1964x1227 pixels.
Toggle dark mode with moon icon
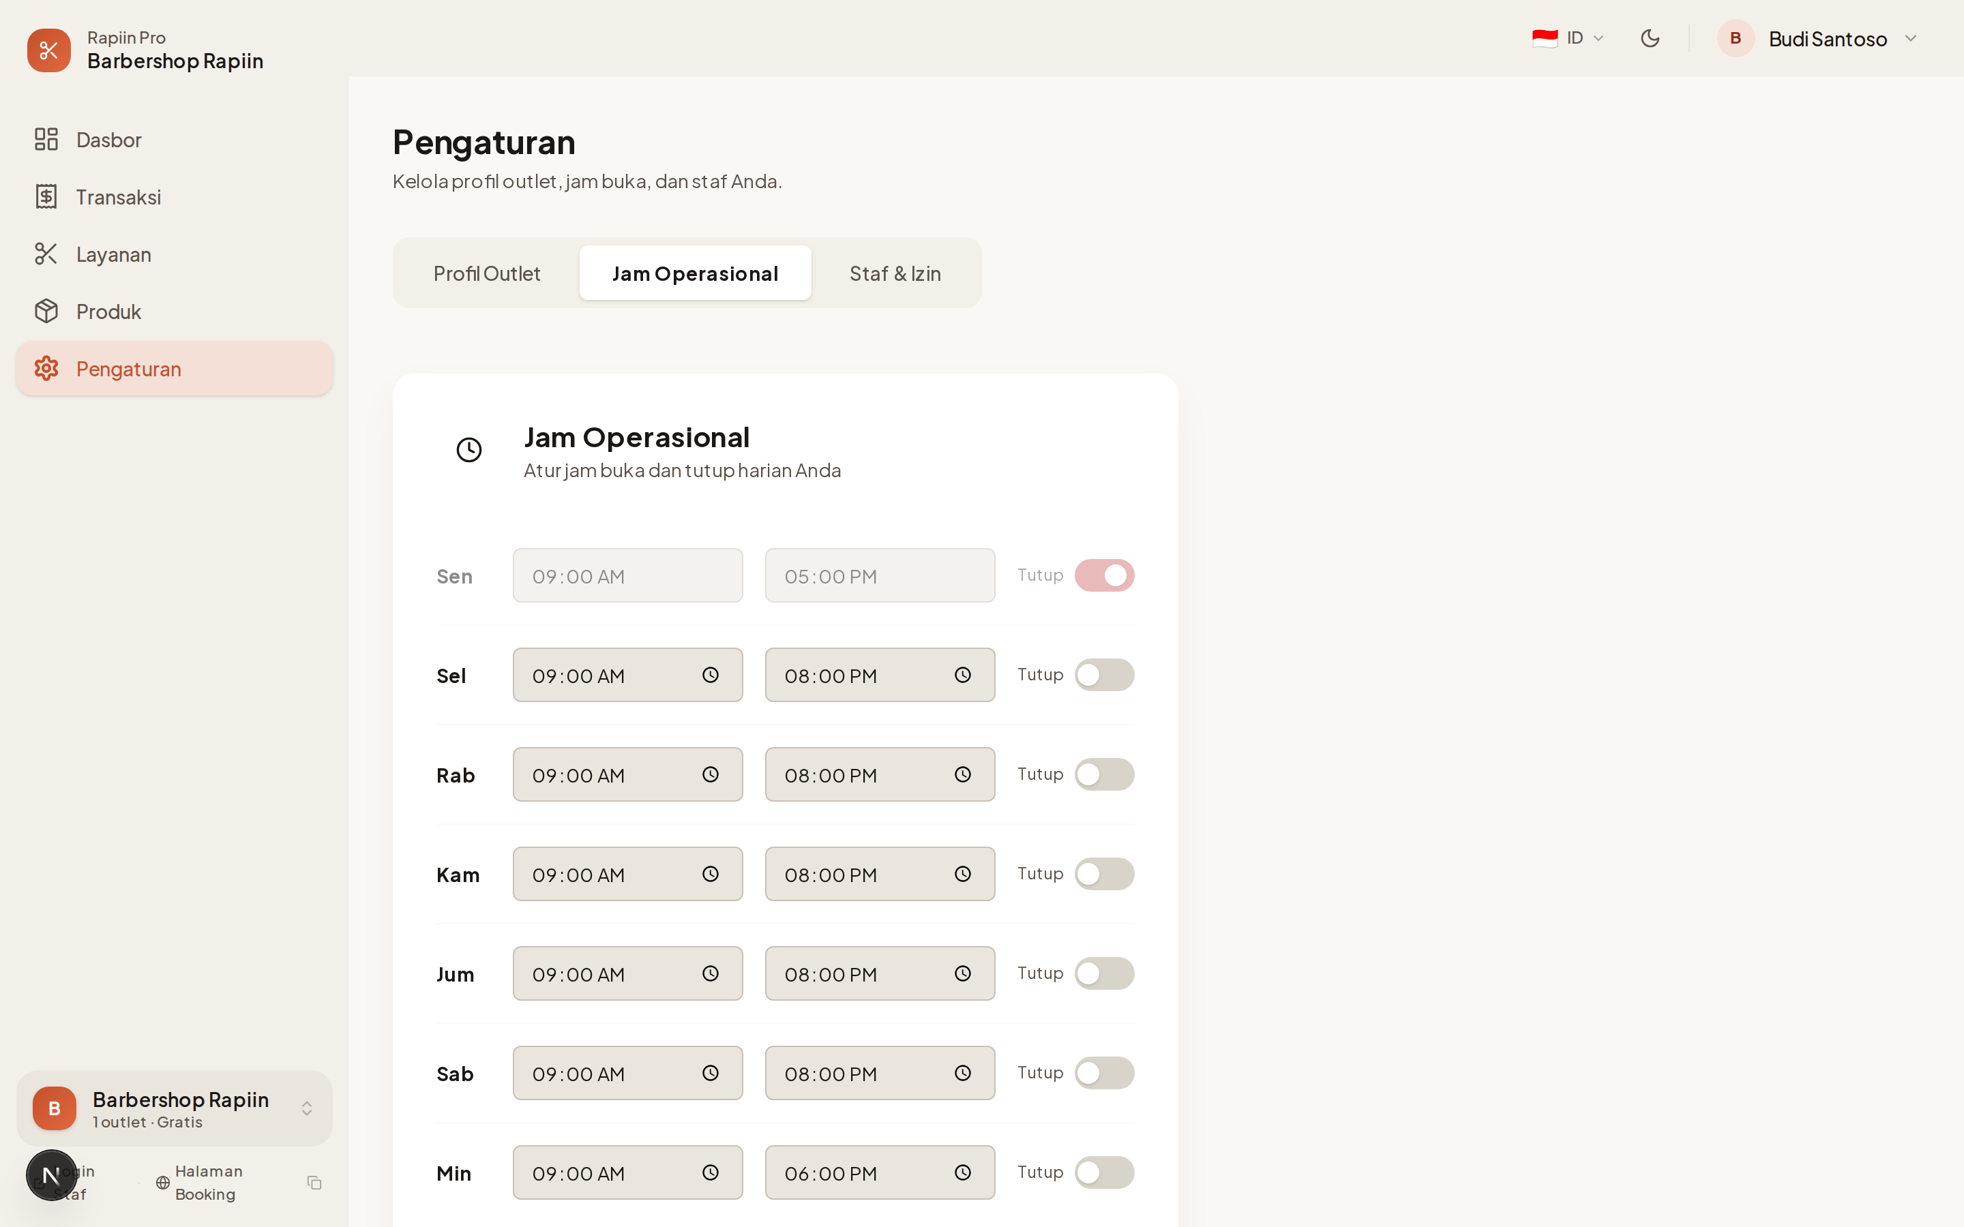coord(1650,38)
